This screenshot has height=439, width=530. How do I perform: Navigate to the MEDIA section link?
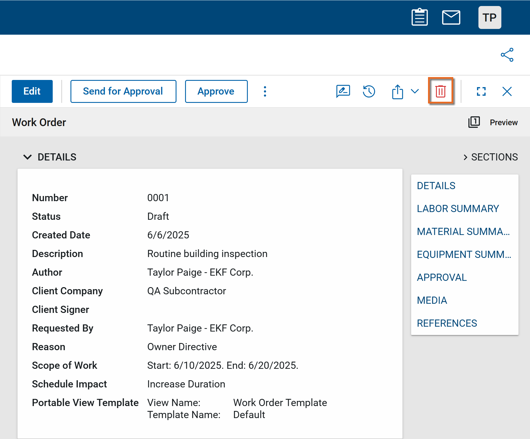[x=432, y=300]
